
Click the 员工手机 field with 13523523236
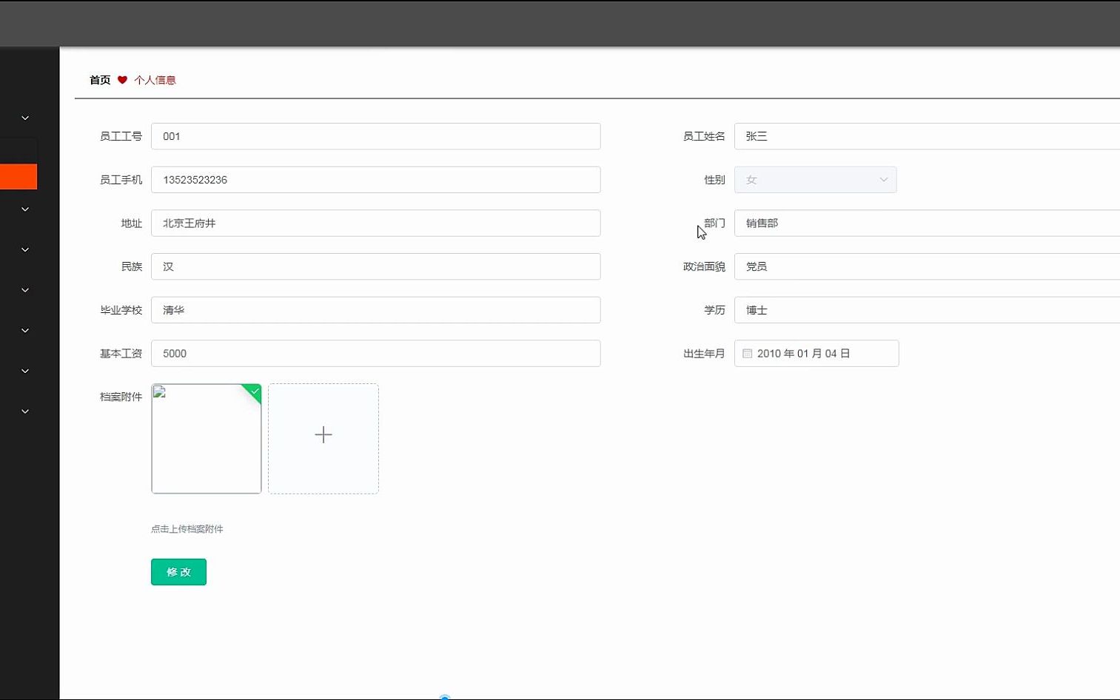[375, 180]
